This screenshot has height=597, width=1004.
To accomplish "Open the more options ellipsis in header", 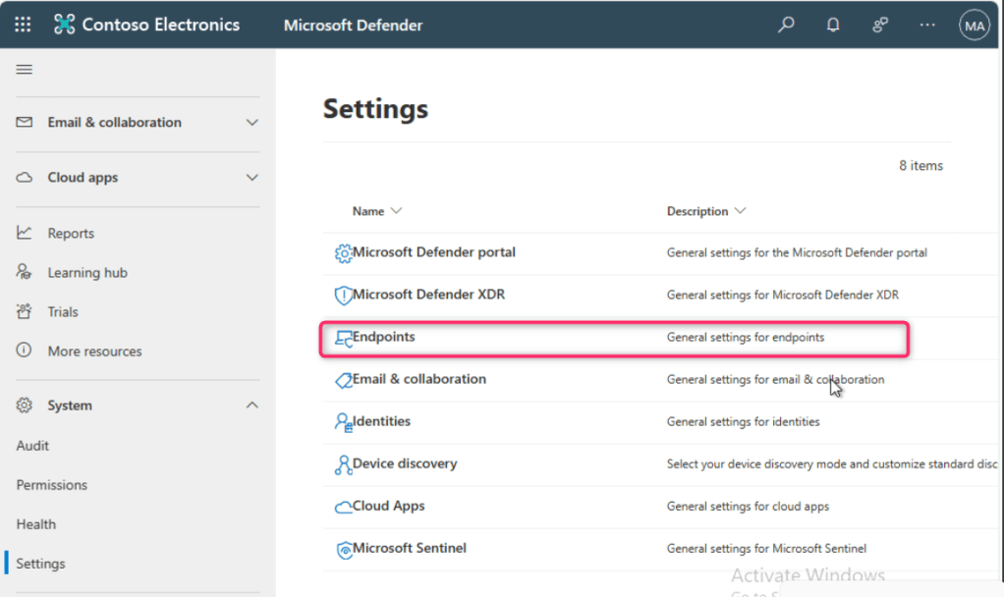I will point(927,26).
